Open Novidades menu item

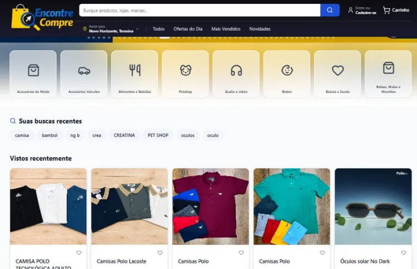[x=260, y=29]
